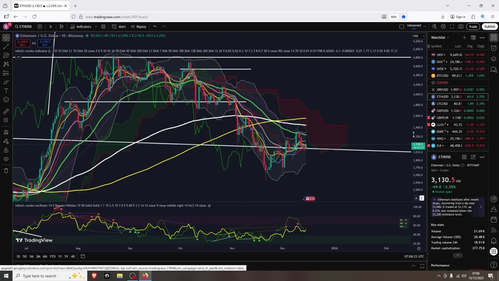
Task: Select the zoom in tool
Action: [x=6, y=120]
